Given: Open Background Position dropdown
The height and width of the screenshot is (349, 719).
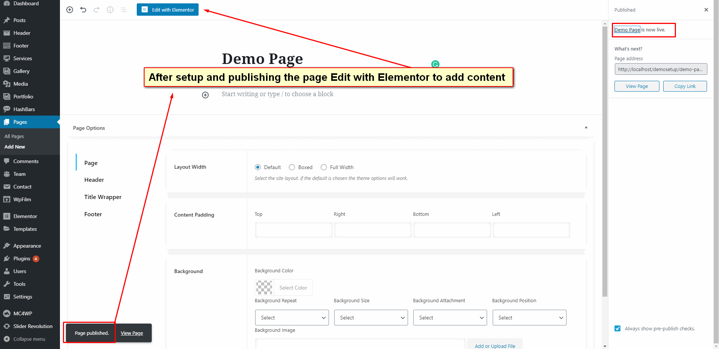Looking at the screenshot, I should pyautogui.click(x=529, y=318).
